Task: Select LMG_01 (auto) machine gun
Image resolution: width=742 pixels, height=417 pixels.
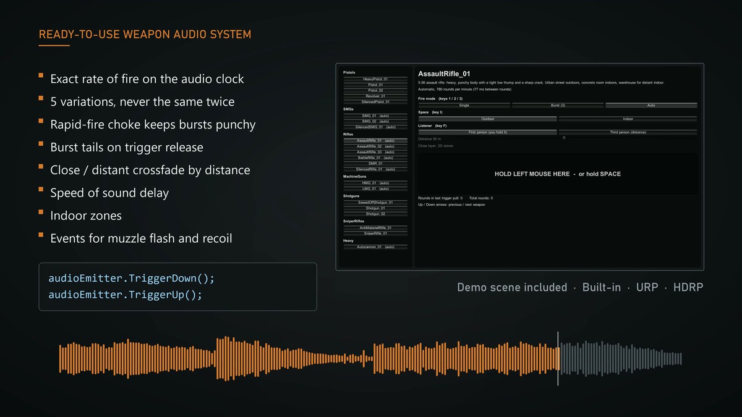Action: coord(375,188)
